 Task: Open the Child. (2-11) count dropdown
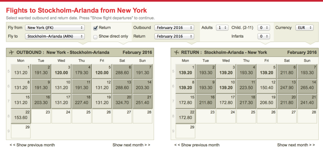(x=263, y=28)
